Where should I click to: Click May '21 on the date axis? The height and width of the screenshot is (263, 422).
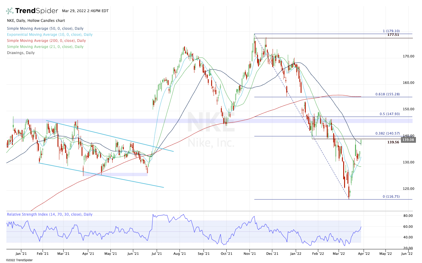pyautogui.click(x=110, y=253)
